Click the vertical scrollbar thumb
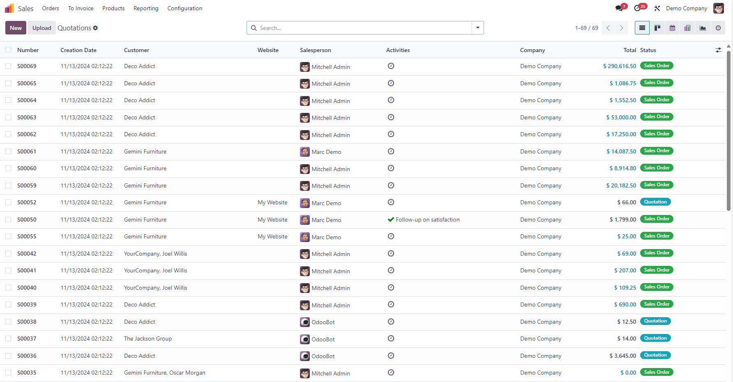Viewport: 733px width, 382px height. 729,130
